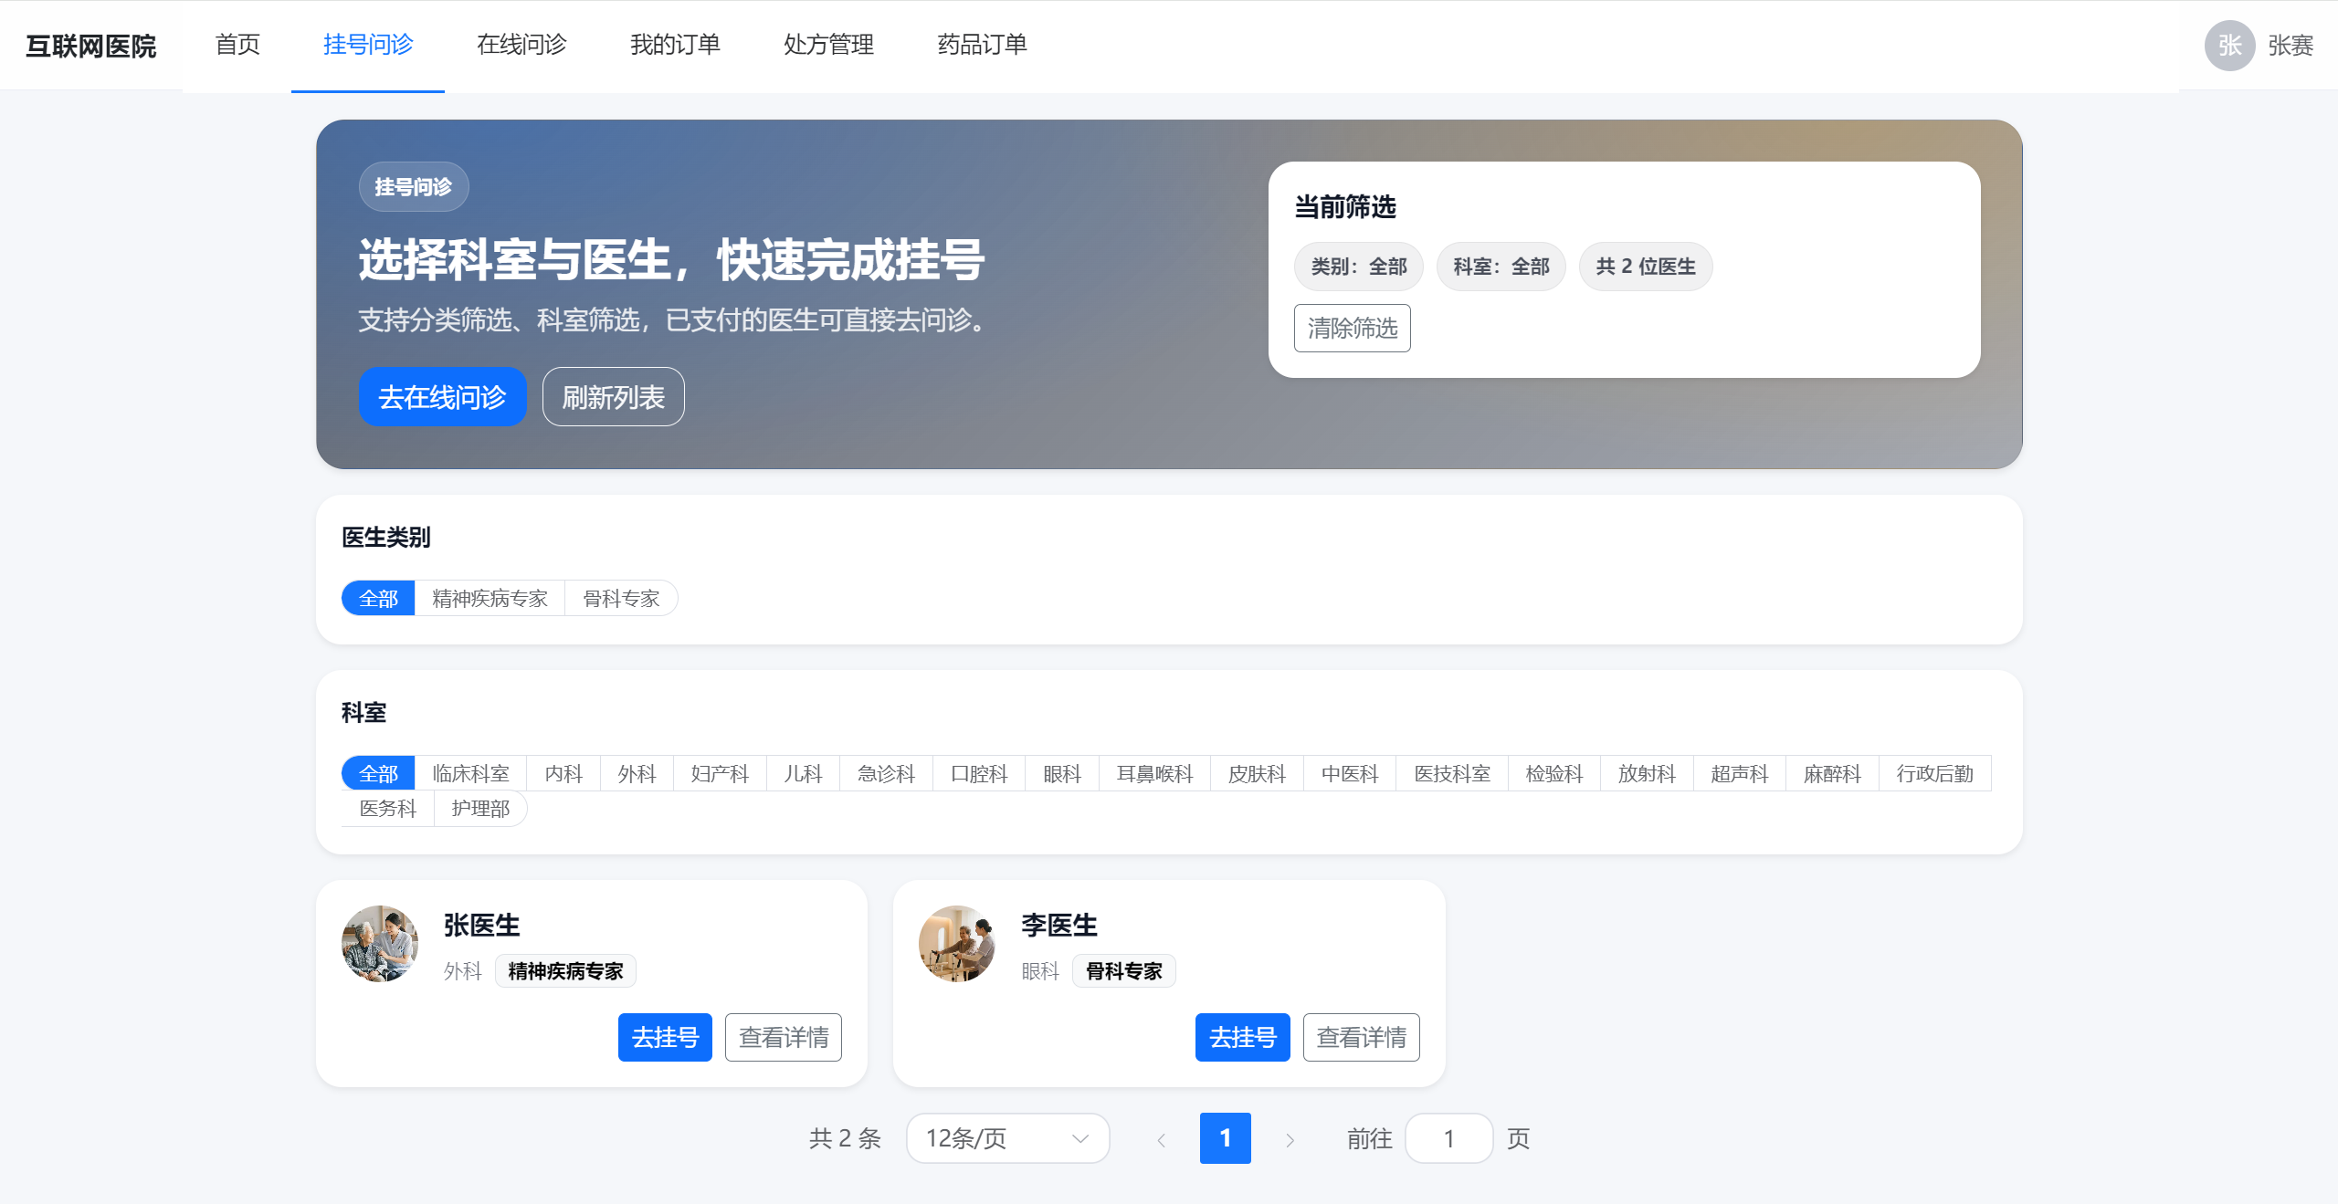The height and width of the screenshot is (1204, 2338).
Task: View the 药品订单 page
Action: 980,45
